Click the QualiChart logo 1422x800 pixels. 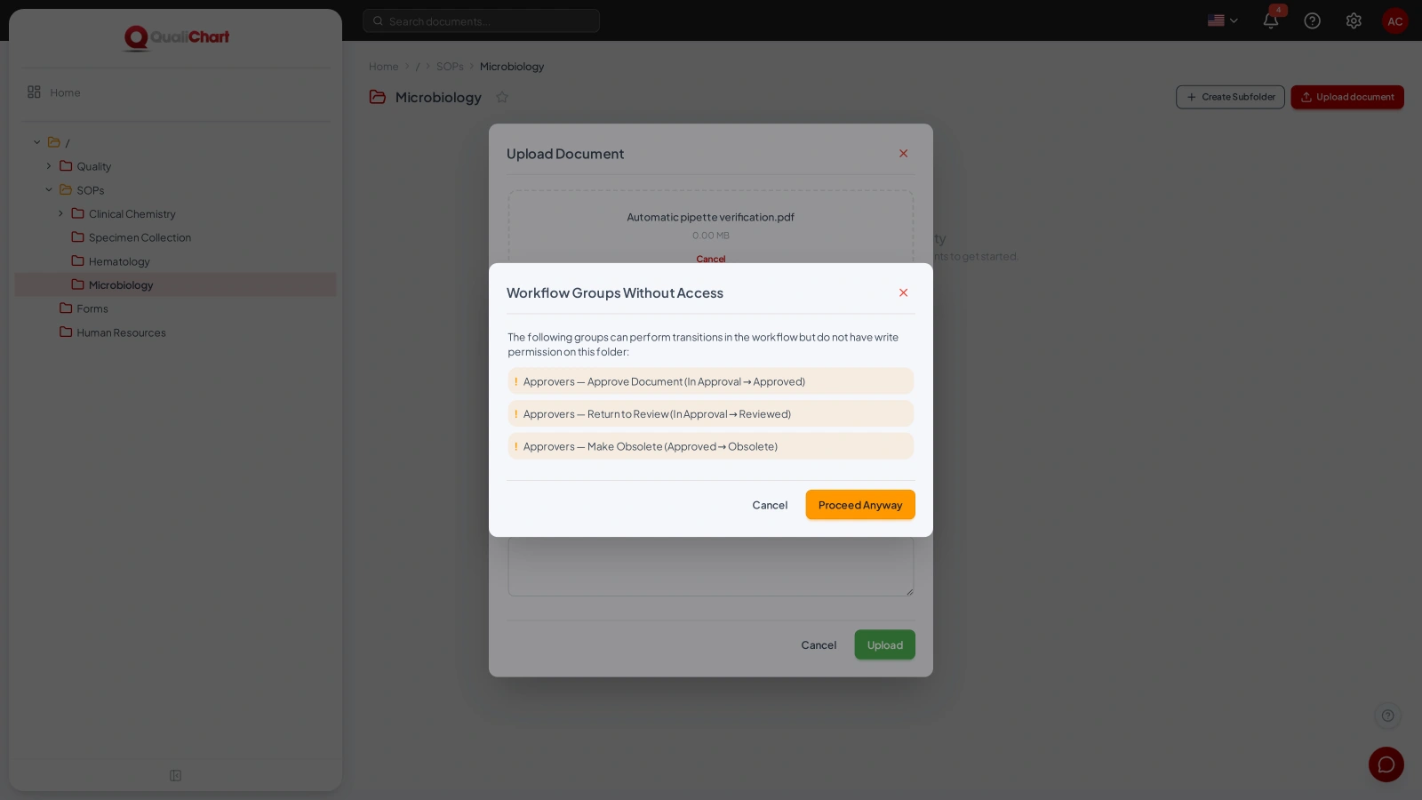click(176, 37)
